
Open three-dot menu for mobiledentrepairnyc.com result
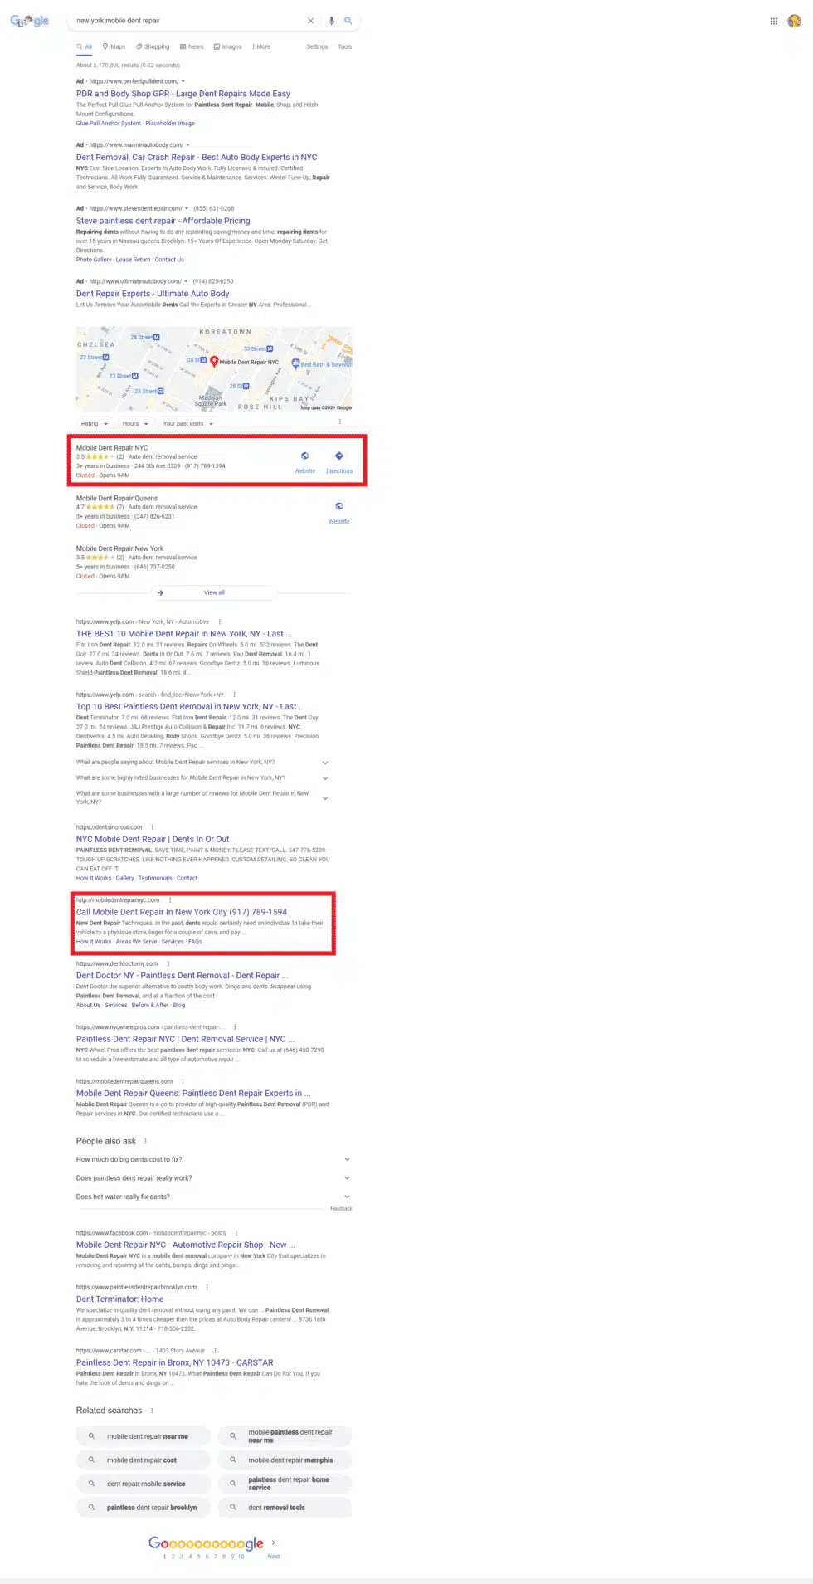(170, 900)
